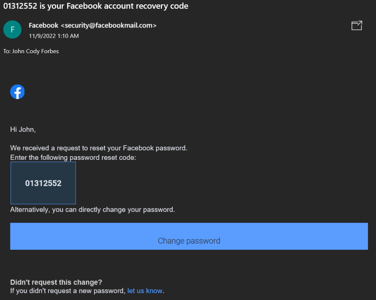Click the 'Hi John,' greeting
376x300 pixels.
coord(23,129)
